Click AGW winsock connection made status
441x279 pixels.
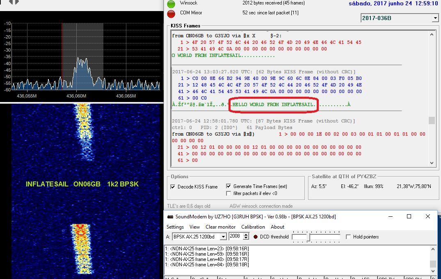(x=261, y=206)
